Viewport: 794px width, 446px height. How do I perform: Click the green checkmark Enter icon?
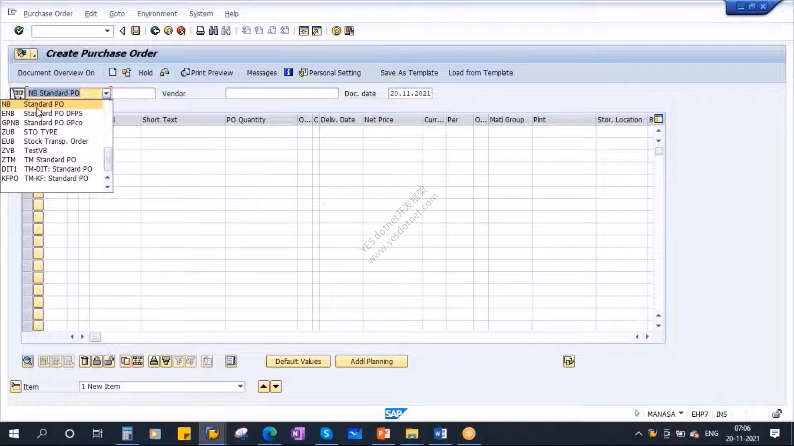[x=19, y=31]
